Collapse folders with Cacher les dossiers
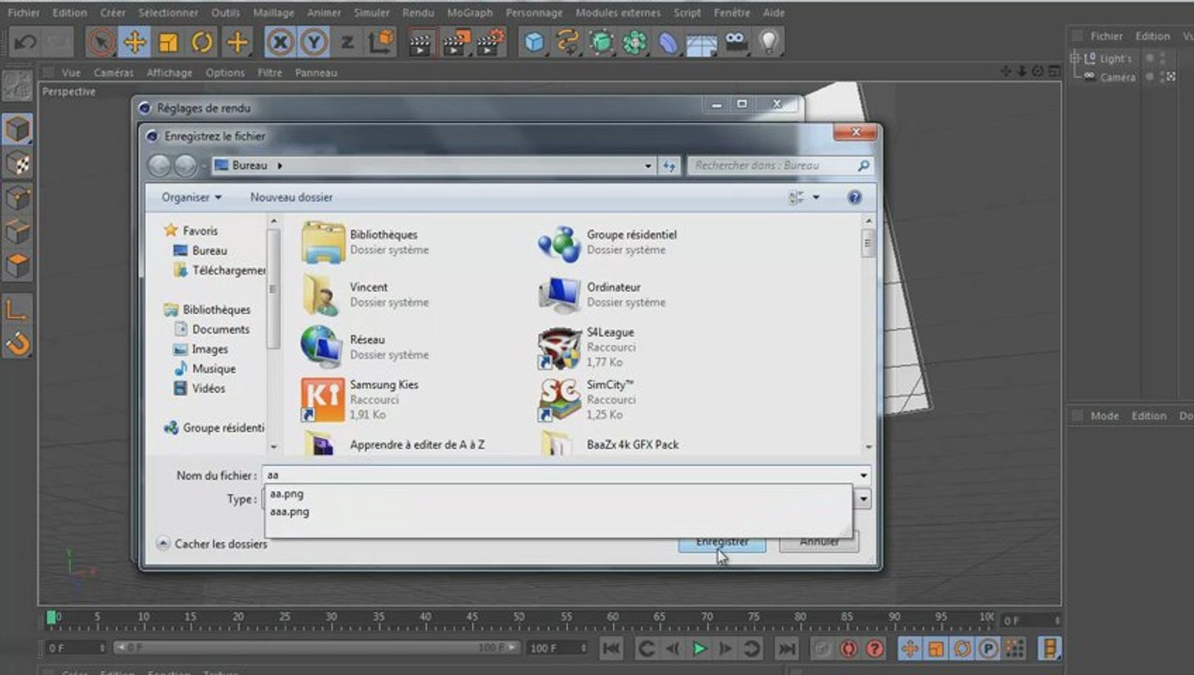Viewport: 1194px width, 675px height. tap(211, 544)
